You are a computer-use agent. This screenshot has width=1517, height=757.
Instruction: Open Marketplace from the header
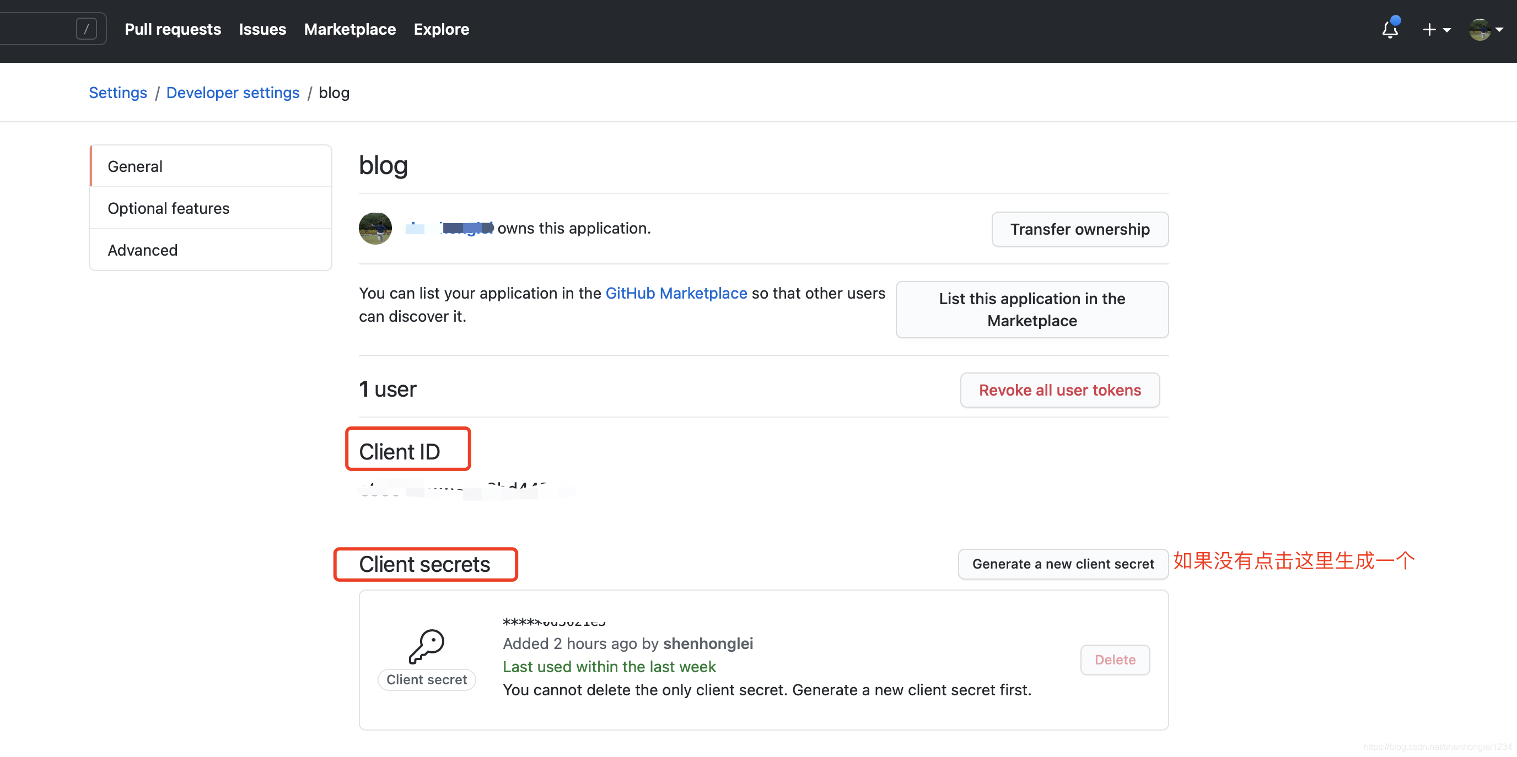(x=350, y=29)
